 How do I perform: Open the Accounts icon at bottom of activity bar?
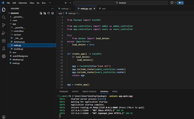pyautogui.click(x=4, y=117)
